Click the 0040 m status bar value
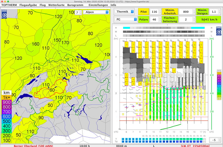223x147 pixels. pyautogui.click(x=121, y=146)
